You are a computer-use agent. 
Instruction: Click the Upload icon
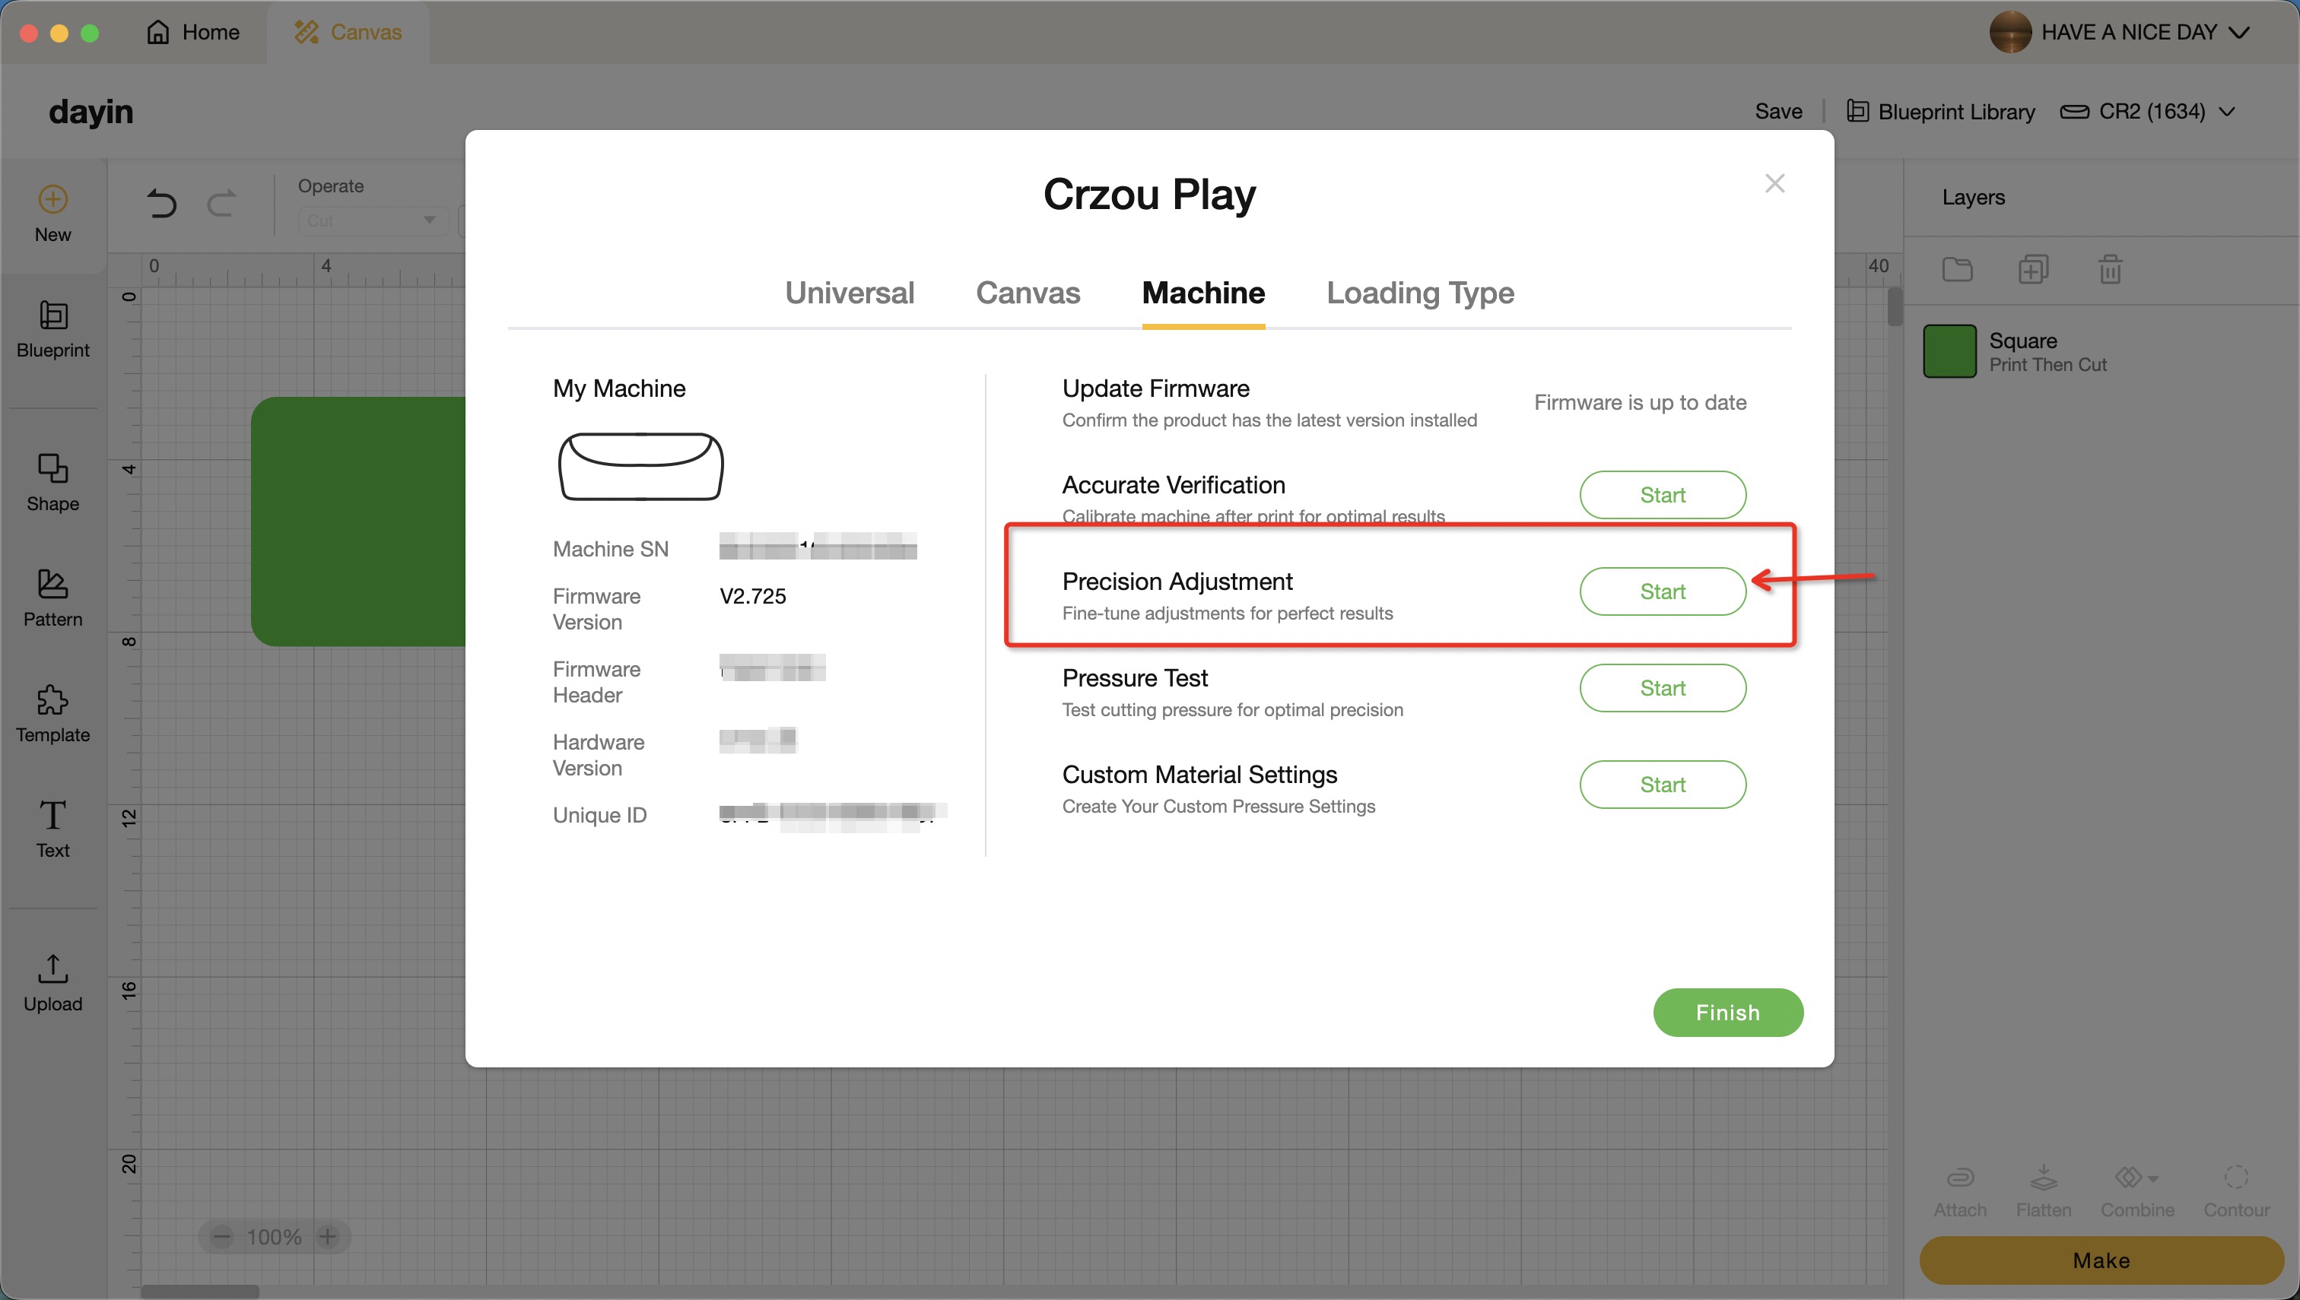[52, 968]
